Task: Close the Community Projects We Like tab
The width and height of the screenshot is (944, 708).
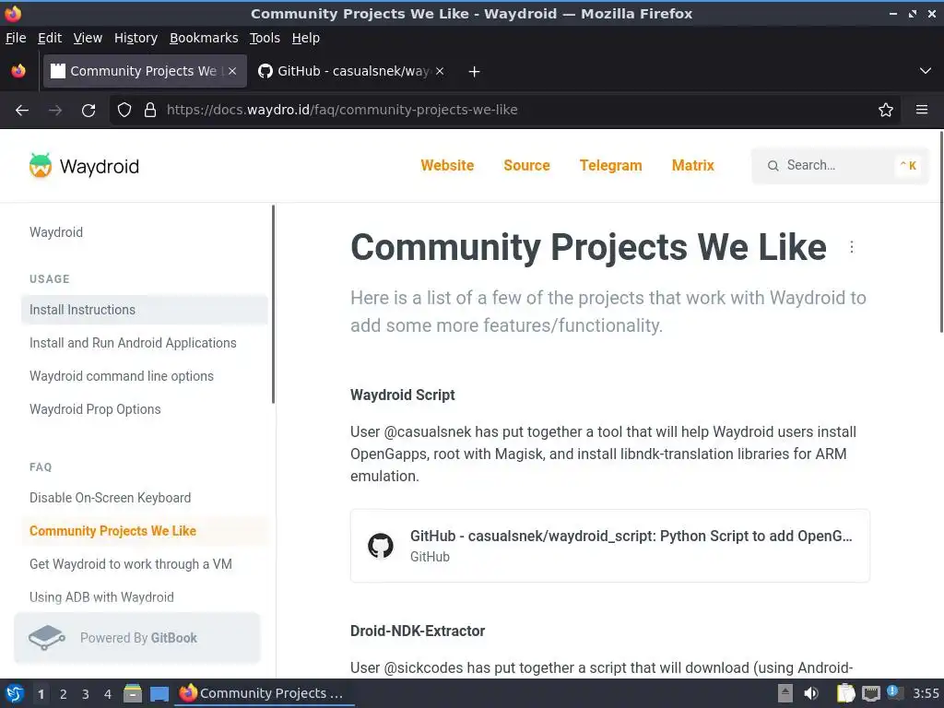Action: coord(232,71)
